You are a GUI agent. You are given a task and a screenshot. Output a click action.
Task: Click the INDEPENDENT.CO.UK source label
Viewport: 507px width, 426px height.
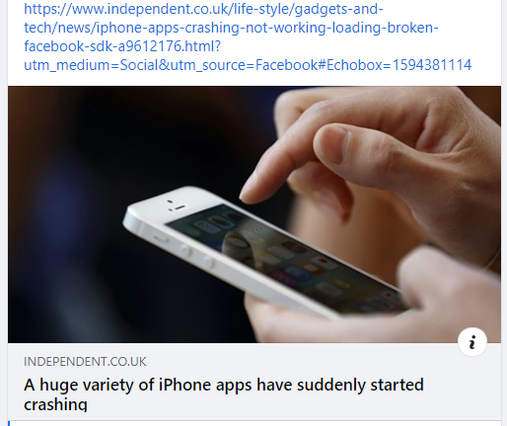[85, 362]
